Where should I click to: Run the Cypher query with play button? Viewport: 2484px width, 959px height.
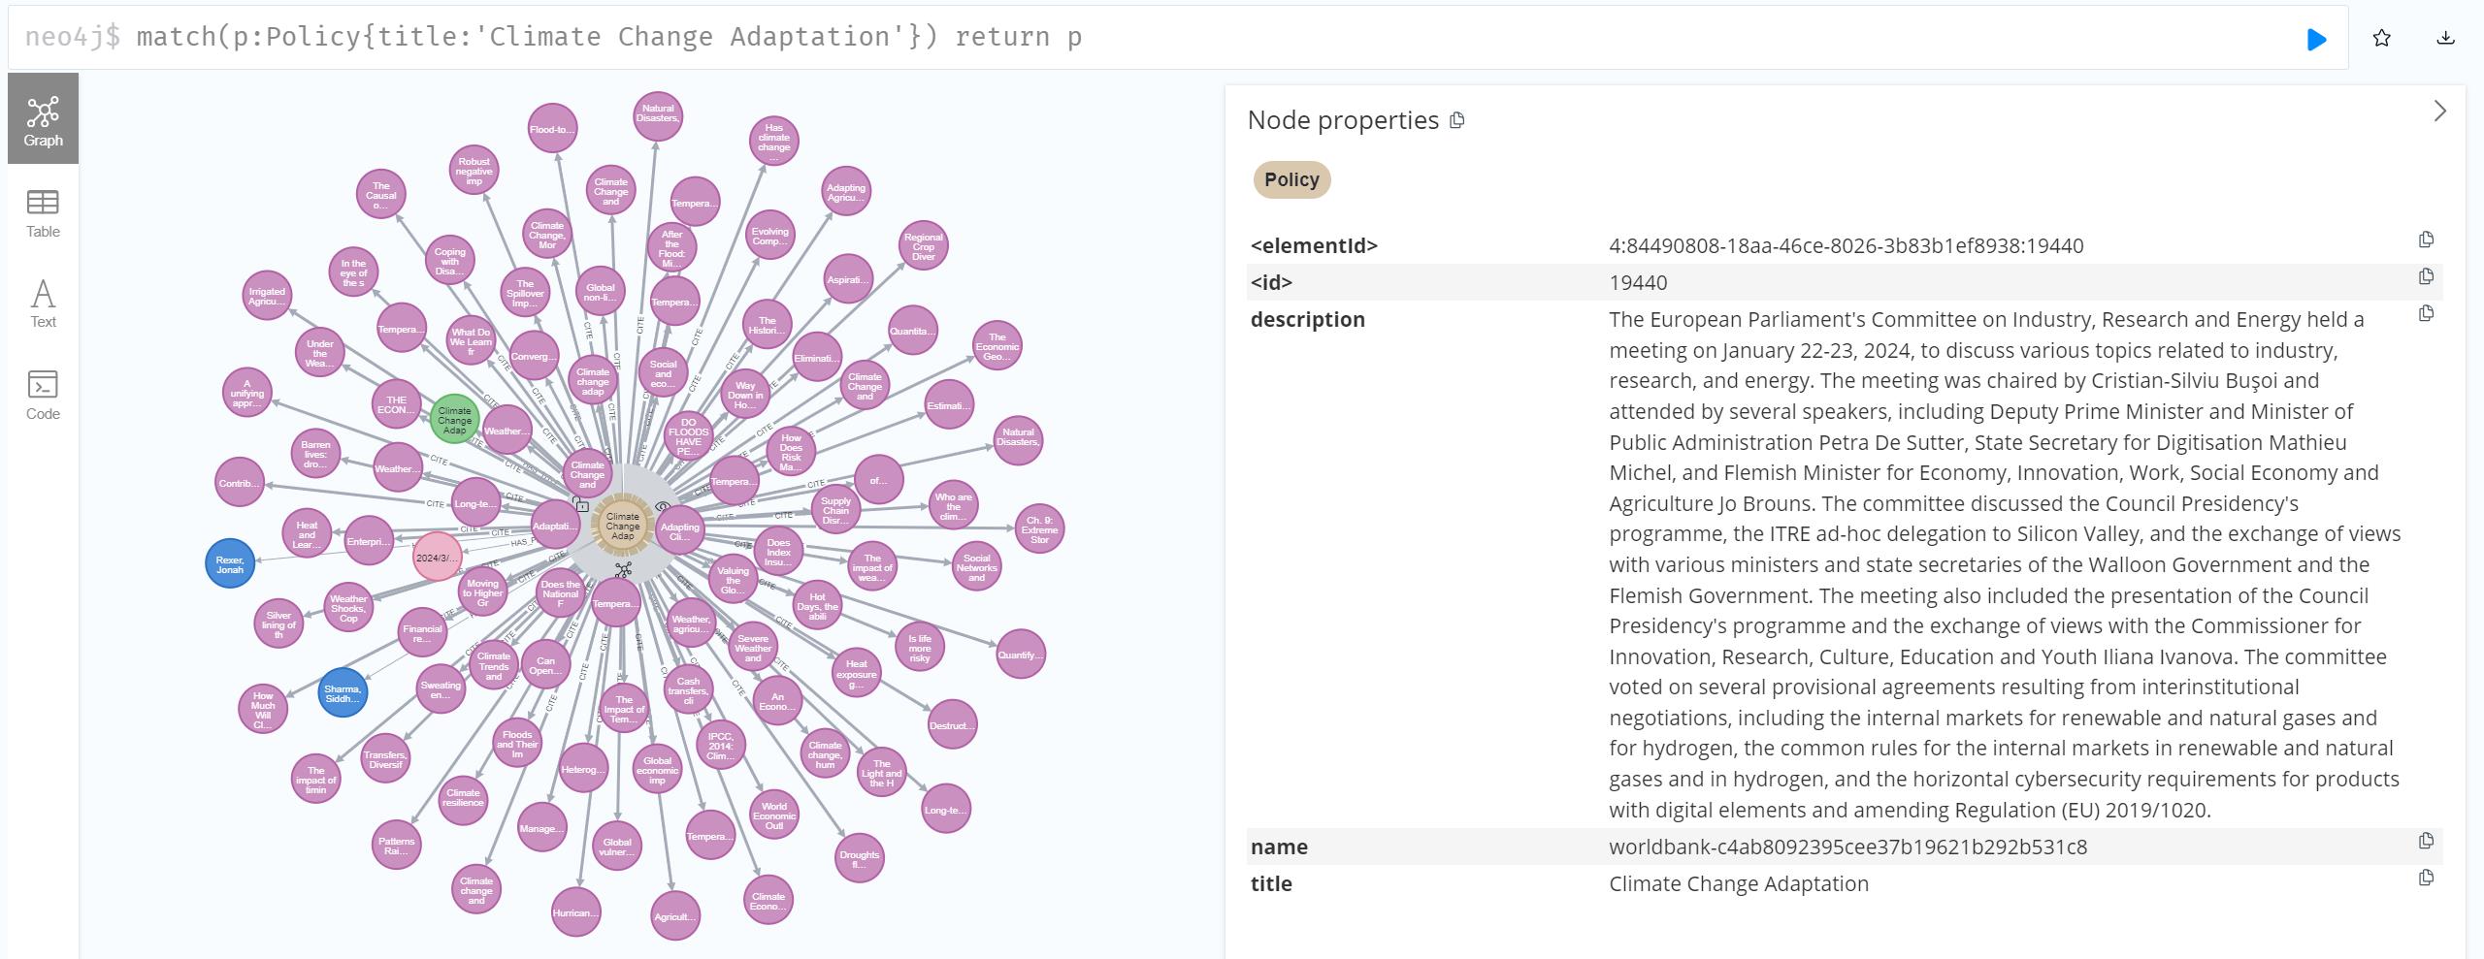(x=2316, y=39)
